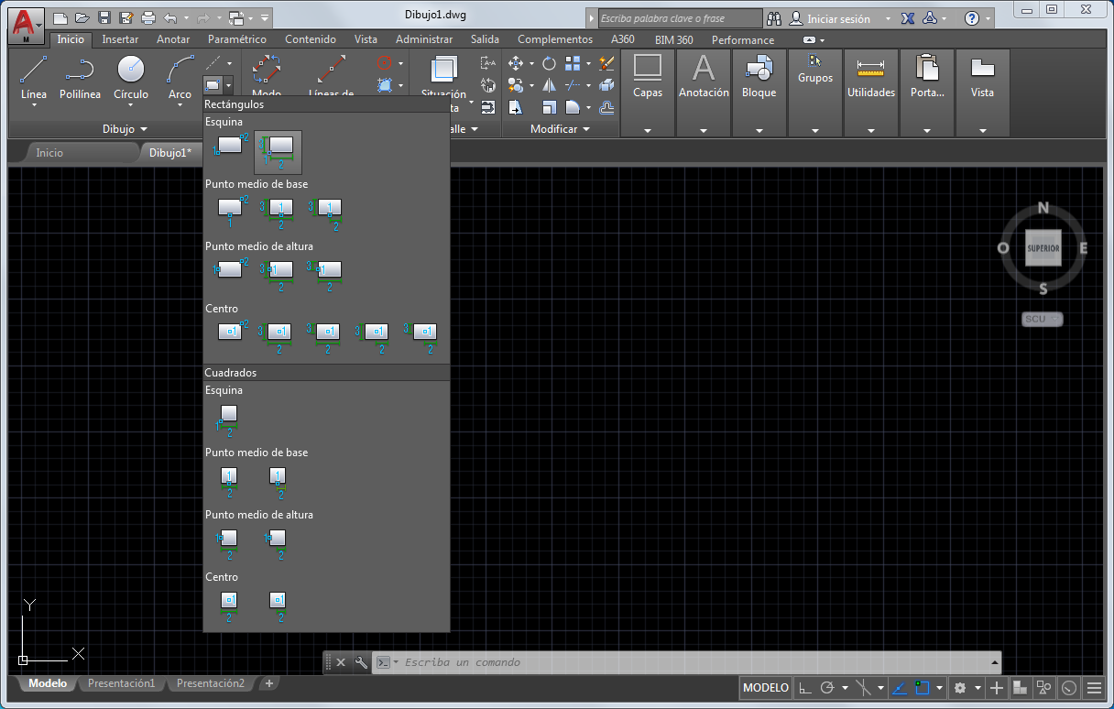The height and width of the screenshot is (709, 1114).
Task: Click the MODELO button in status bar
Action: pos(765,688)
